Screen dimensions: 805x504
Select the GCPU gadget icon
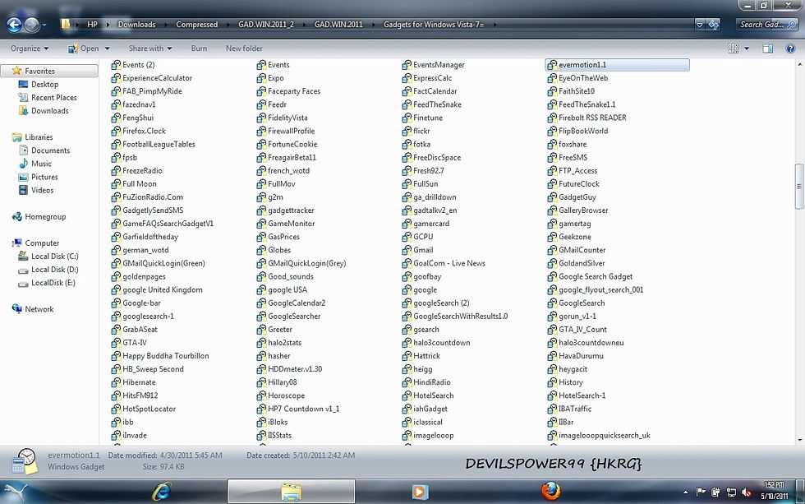pyautogui.click(x=407, y=237)
